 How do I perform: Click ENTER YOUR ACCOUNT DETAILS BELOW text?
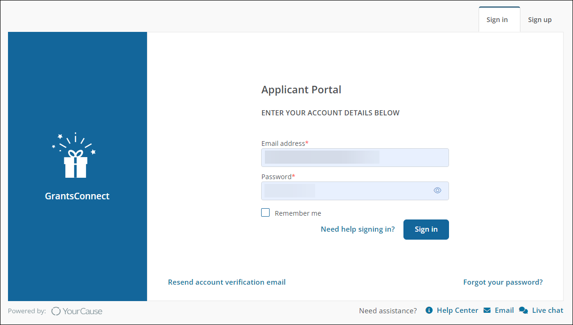click(x=330, y=113)
